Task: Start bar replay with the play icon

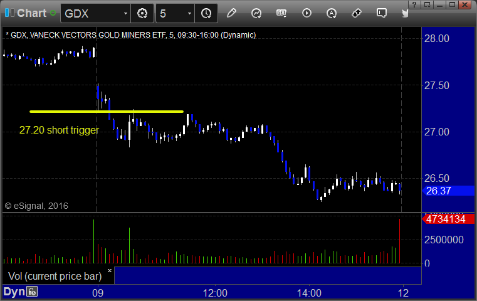Action: click(307, 13)
